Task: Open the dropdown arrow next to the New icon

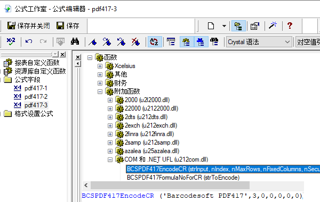Action: point(224,26)
